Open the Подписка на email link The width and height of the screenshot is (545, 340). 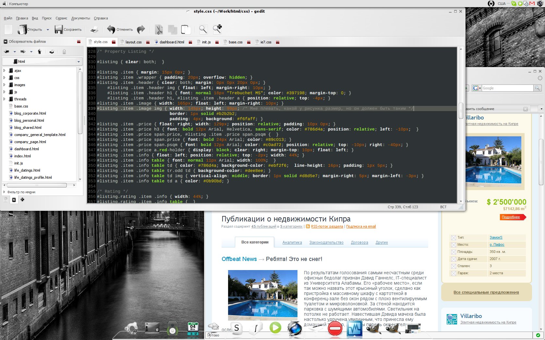pos(361,226)
